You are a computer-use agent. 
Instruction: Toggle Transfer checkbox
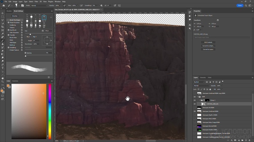coord(8,35)
